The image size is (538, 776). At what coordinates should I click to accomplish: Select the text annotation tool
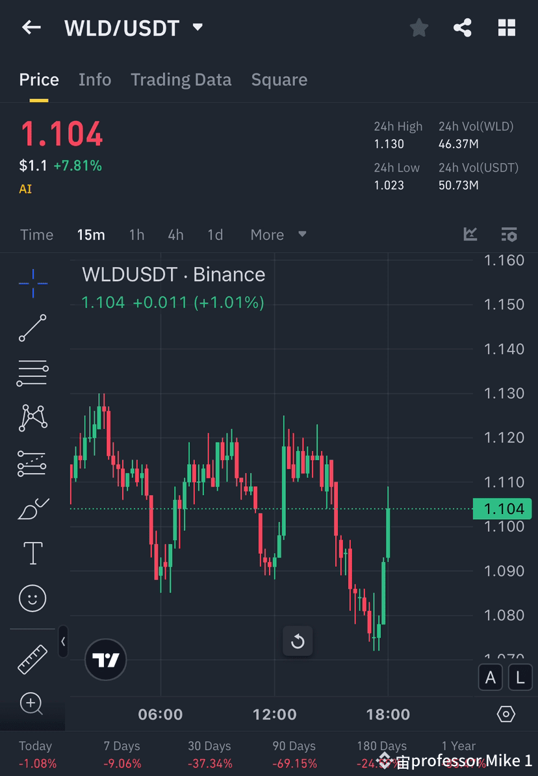[x=32, y=552]
